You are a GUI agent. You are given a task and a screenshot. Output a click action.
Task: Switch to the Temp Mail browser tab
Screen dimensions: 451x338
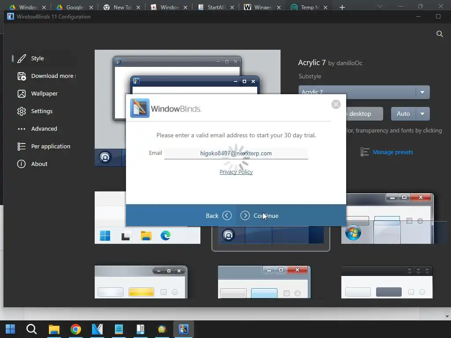309,7
